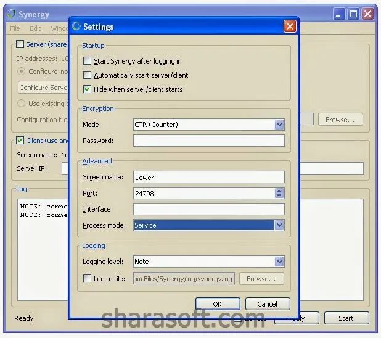Decrease the Port value with down arrow
This screenshot has width=381, height=338.
pyautogui.click(x=279, y=196)
